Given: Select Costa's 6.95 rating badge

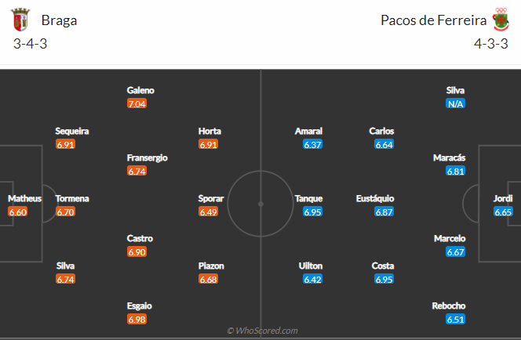Looking at the screenshot, I should 384,280.
